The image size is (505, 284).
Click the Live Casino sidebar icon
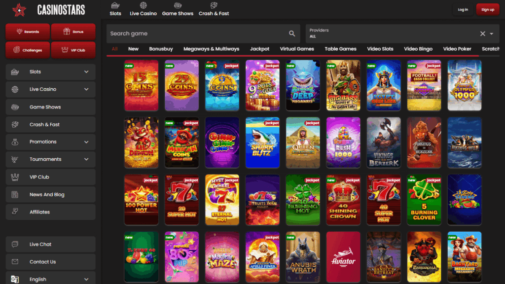(15, 89)
